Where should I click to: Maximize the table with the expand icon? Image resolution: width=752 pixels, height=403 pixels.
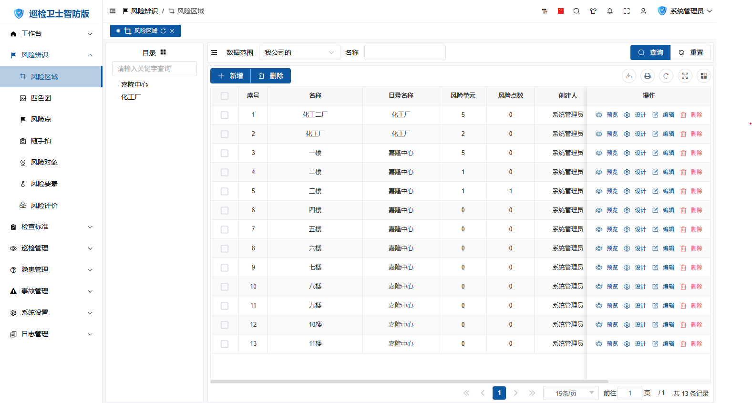pyautogui.click(x=685, y=76)
